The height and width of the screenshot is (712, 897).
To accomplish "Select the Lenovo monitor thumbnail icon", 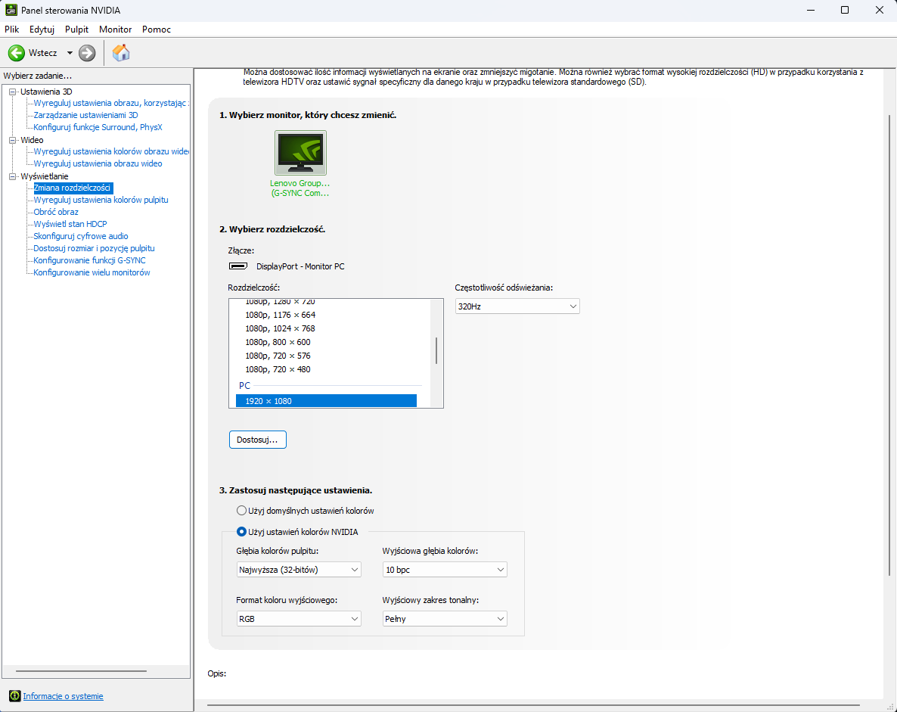I will [300, 152].
